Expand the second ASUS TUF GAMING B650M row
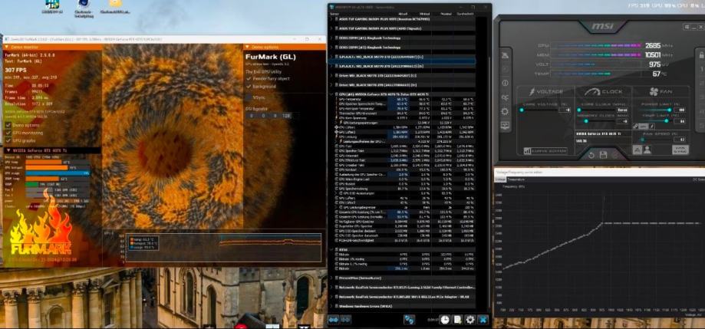This screenshot has height=329, width=705. (x=331, y=28)
